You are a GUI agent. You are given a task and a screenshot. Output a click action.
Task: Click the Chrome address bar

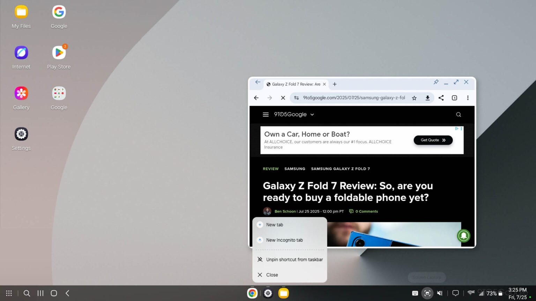click(x=352, y=98)
